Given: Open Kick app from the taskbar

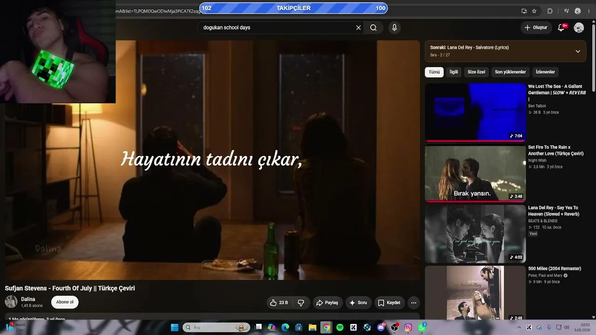Looking at the screenshot, I should [353, 328].
